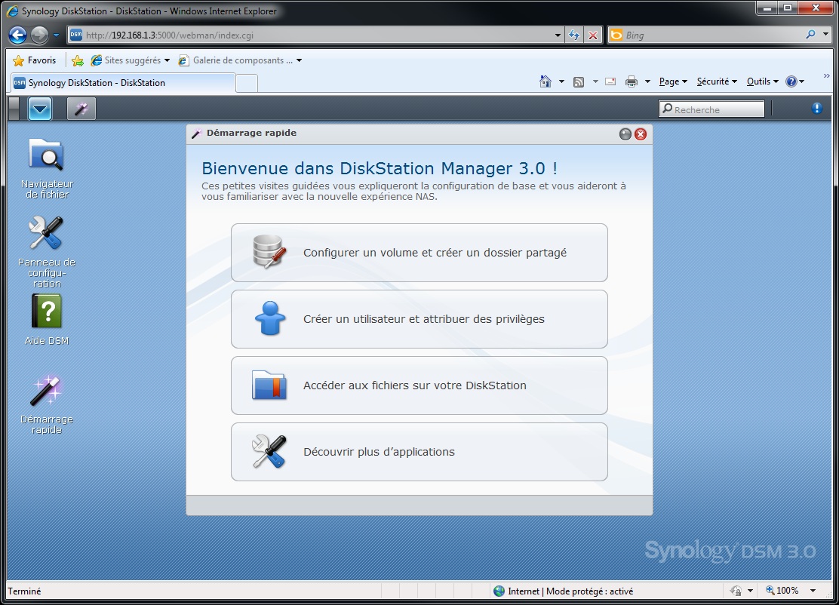Click add to favorites bar star icon

coord(78,60)
